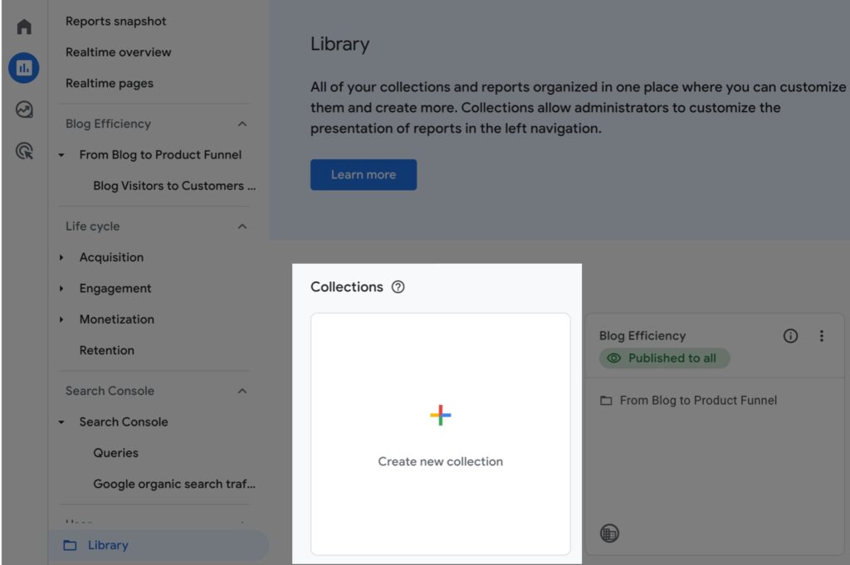
Task: Toggle the Published to all status badge
Action: [x=663, y=358]
